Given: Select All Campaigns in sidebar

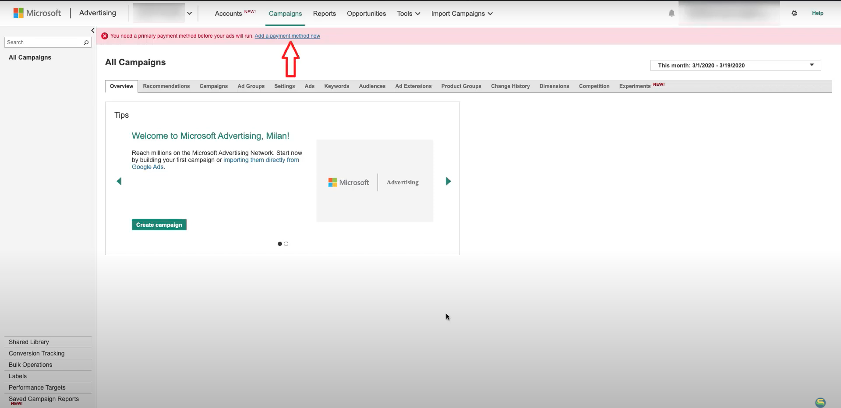Looking at the screenshot, I should [30, 57].
